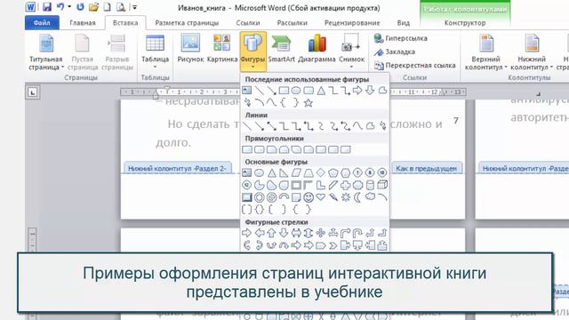Switch to the Вид tab
The image size is (569, 320).
coord(403,23)
